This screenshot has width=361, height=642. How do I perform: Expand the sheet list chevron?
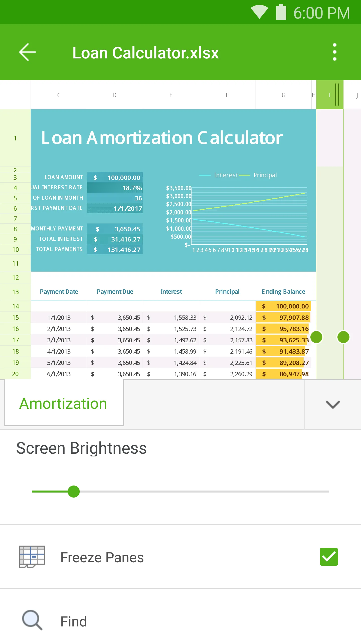coord(333,404)
